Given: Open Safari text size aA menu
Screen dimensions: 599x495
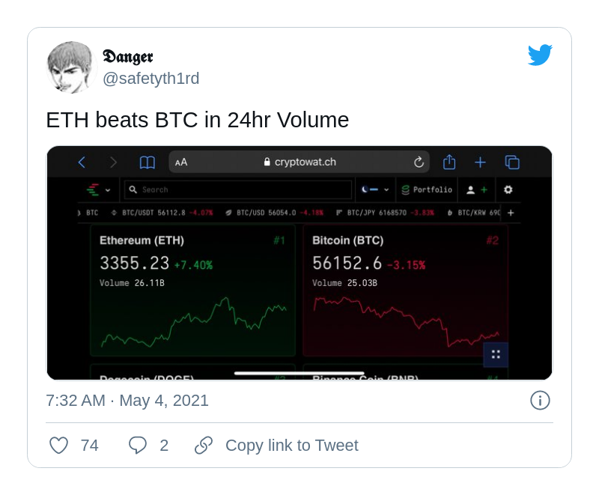Looking at the screenshot, I should pos(181,162).
